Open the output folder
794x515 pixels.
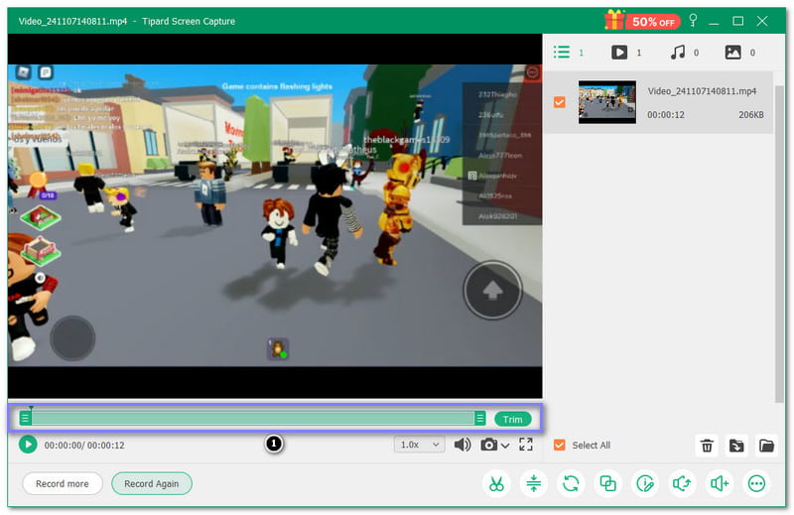point(766,446)
